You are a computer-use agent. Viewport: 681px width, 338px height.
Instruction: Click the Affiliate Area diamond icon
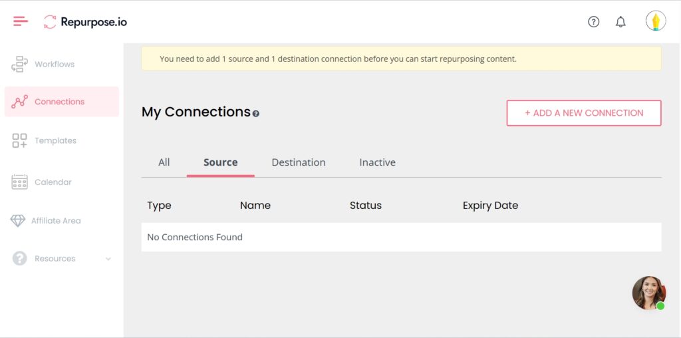(x=18, y=221)
